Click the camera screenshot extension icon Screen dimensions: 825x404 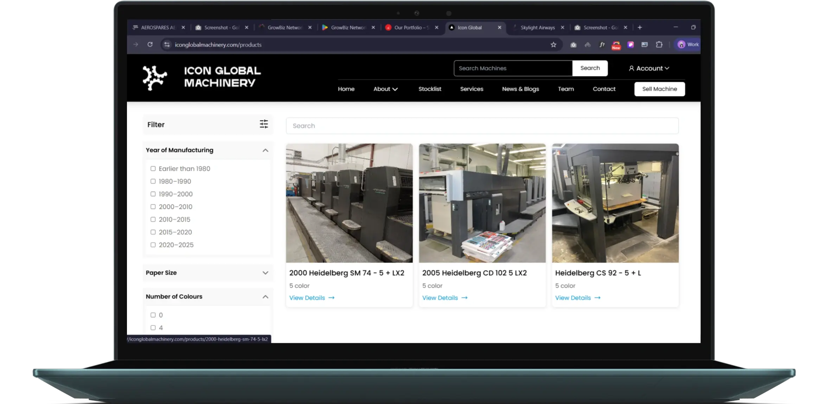[x=573, y=45]
